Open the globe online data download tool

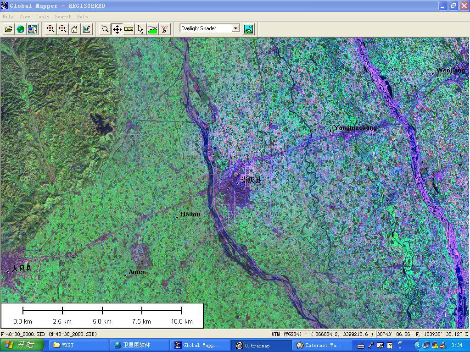(x=20, y=29)
